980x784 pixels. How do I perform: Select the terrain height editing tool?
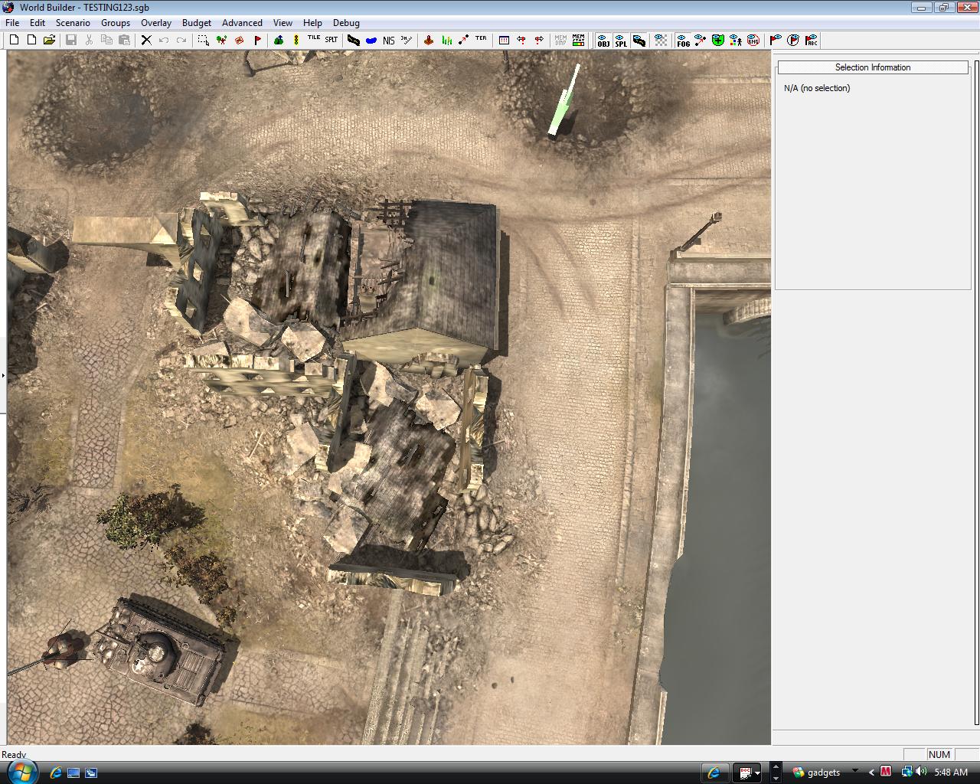coord(279,40)
